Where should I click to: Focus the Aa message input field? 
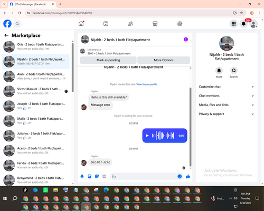[144, 176]
